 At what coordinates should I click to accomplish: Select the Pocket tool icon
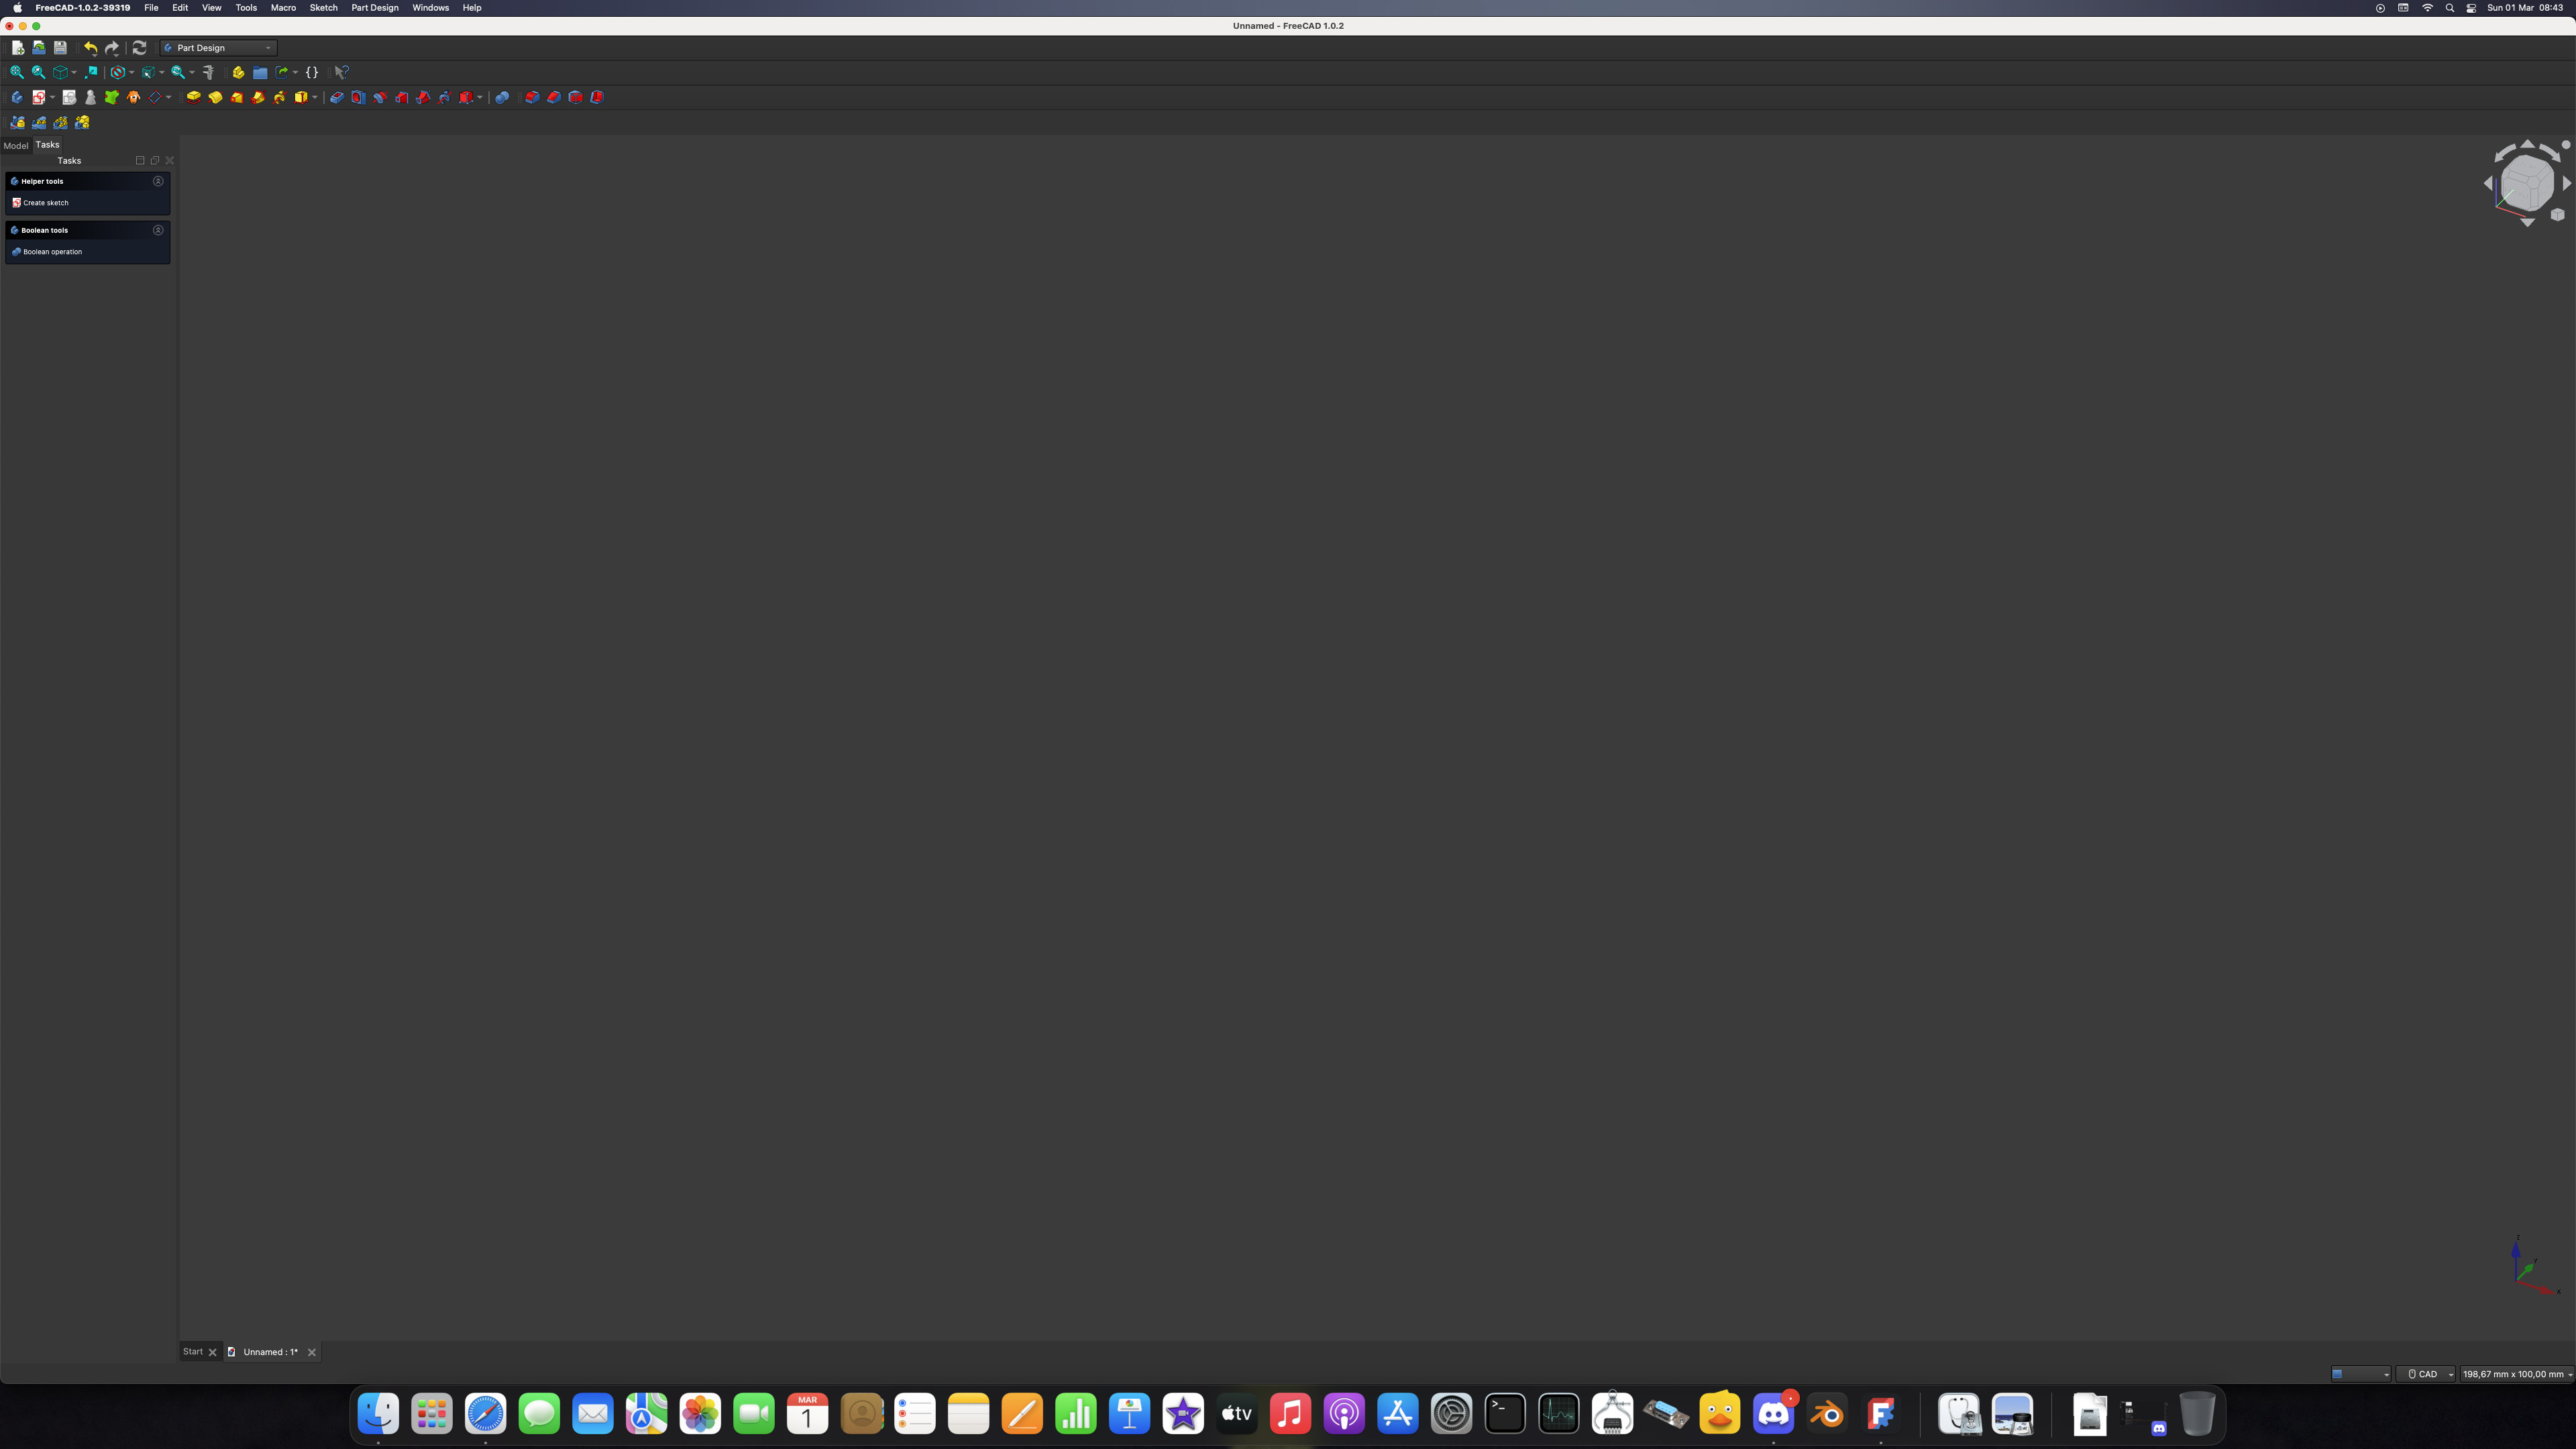pyautogui.click(x=337, y=97)
